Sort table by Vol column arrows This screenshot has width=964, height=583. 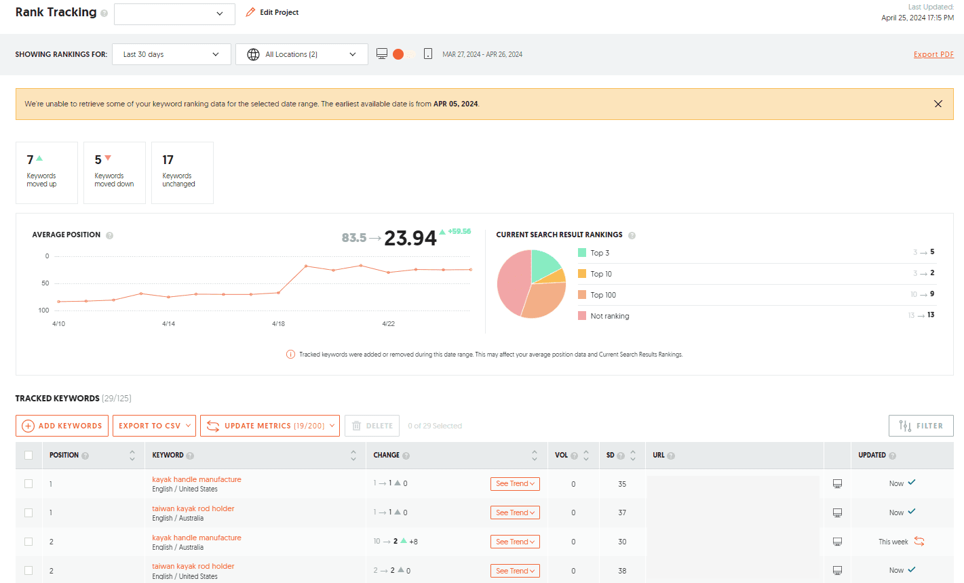pyautogui.click(x=586, y=456)
